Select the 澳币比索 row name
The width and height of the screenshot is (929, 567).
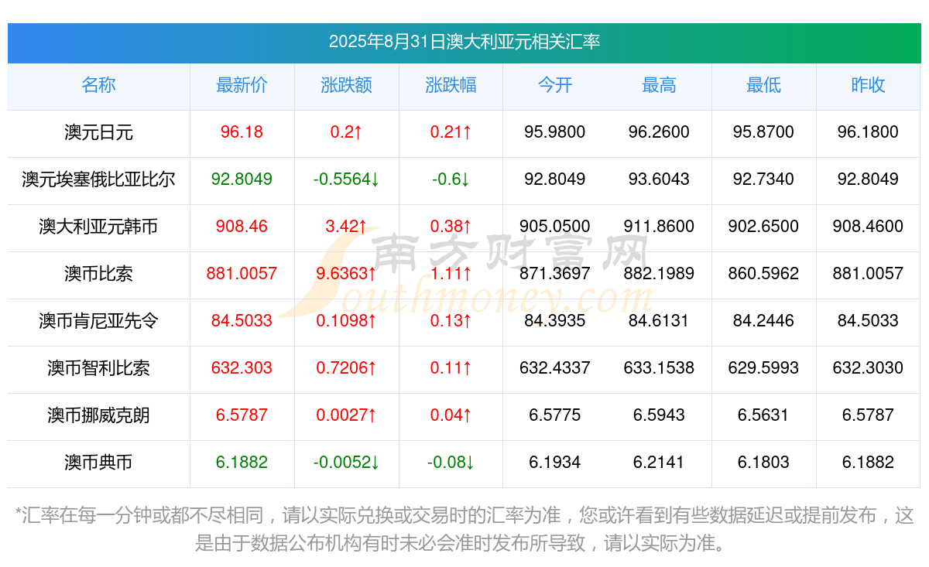pyautogui.click(x=98, y=274)
